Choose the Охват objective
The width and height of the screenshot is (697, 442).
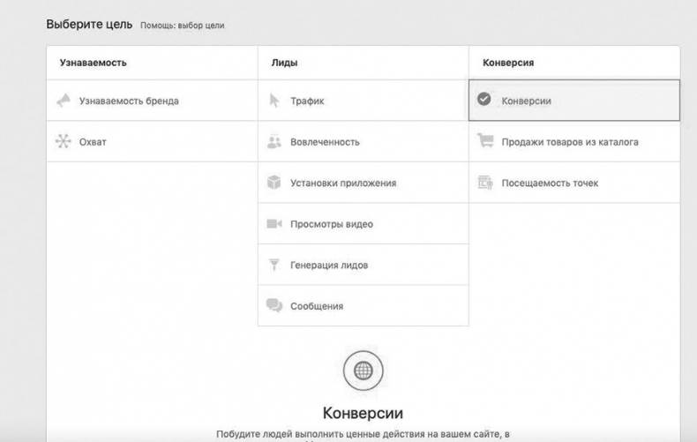(x=93, y=141)
